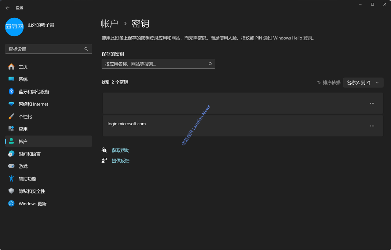This screenshot has width=391, height=250.
Task: Close the 设置 window
Action: pyautogui.click(x=385, y=4)
